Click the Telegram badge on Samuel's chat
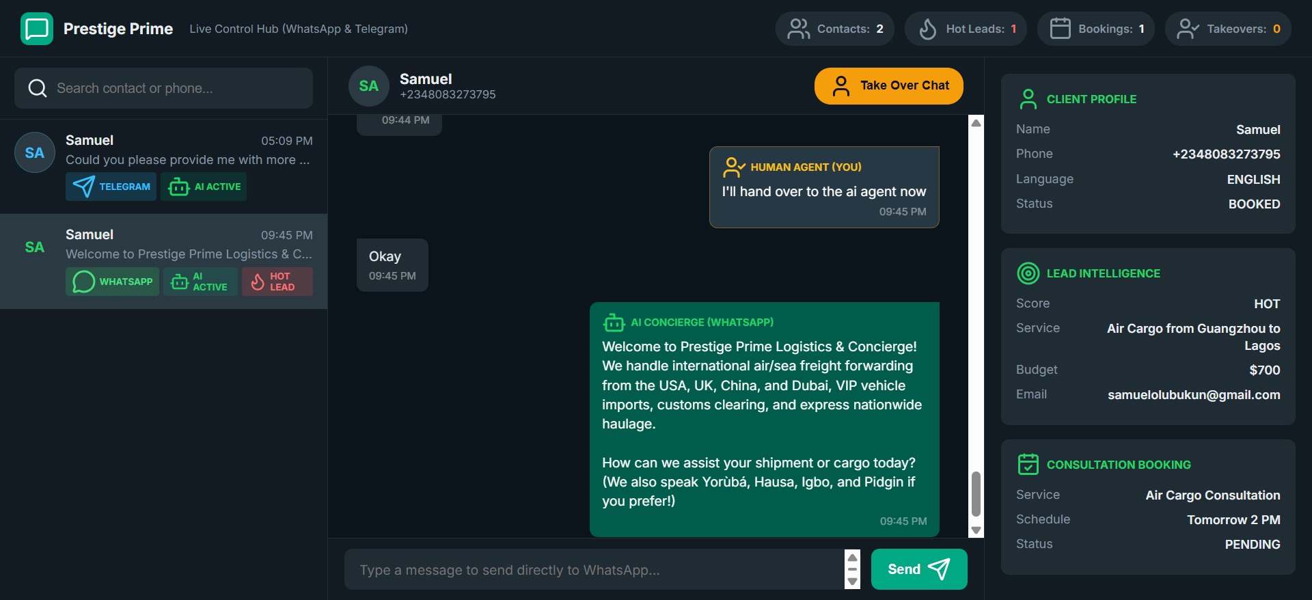The height and width of the screenshot is (600, 1312). click(x=111, y=187)
